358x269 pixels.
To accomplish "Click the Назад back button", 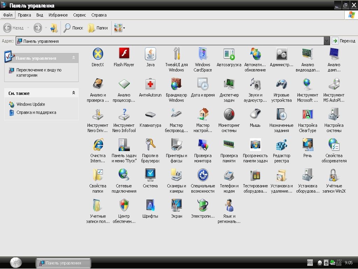I will click(x=13, y=28).
